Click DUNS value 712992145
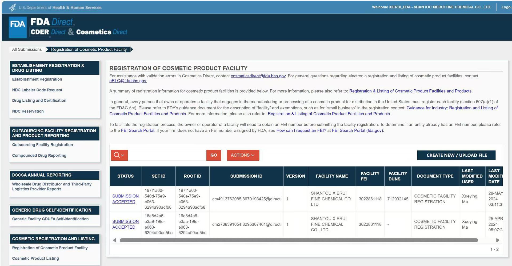The width and height of the screenshot is (512, 266). pyautogui.click(x=398, y=199)
